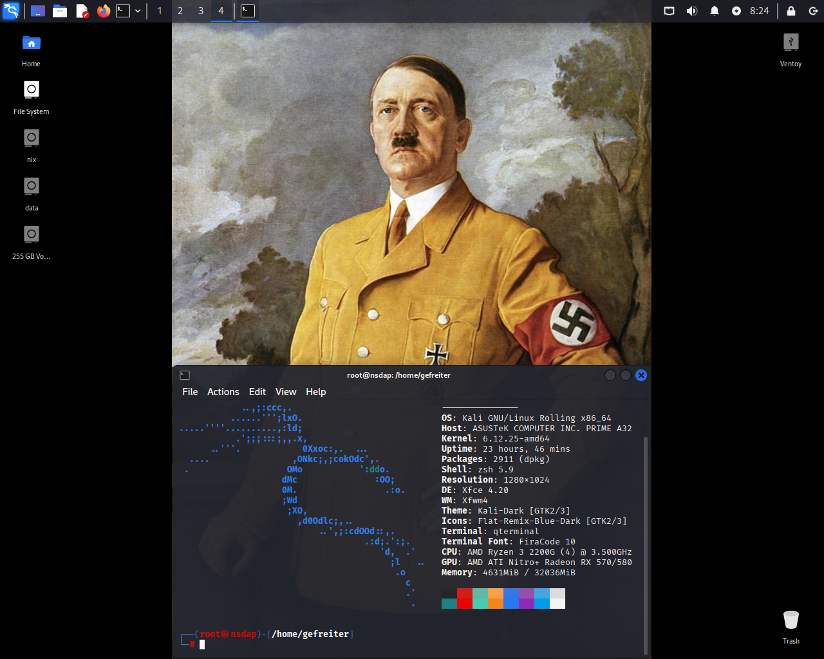The image size is (824, 659).
Task: Select the data volume desktop icon
Action: 31,194
